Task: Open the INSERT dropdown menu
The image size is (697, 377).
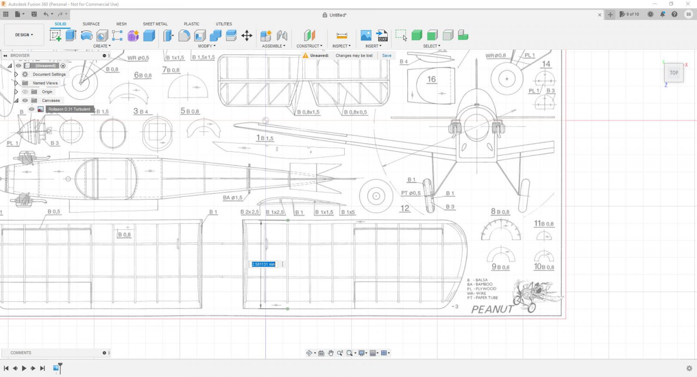Action: tap(373, 46)
